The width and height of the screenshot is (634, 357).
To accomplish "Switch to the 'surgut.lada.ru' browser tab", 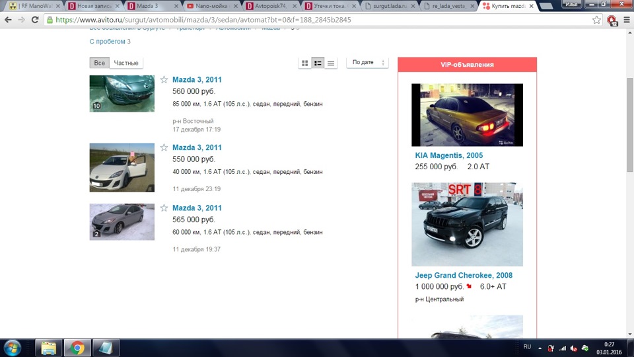I will tap(388, 6).
